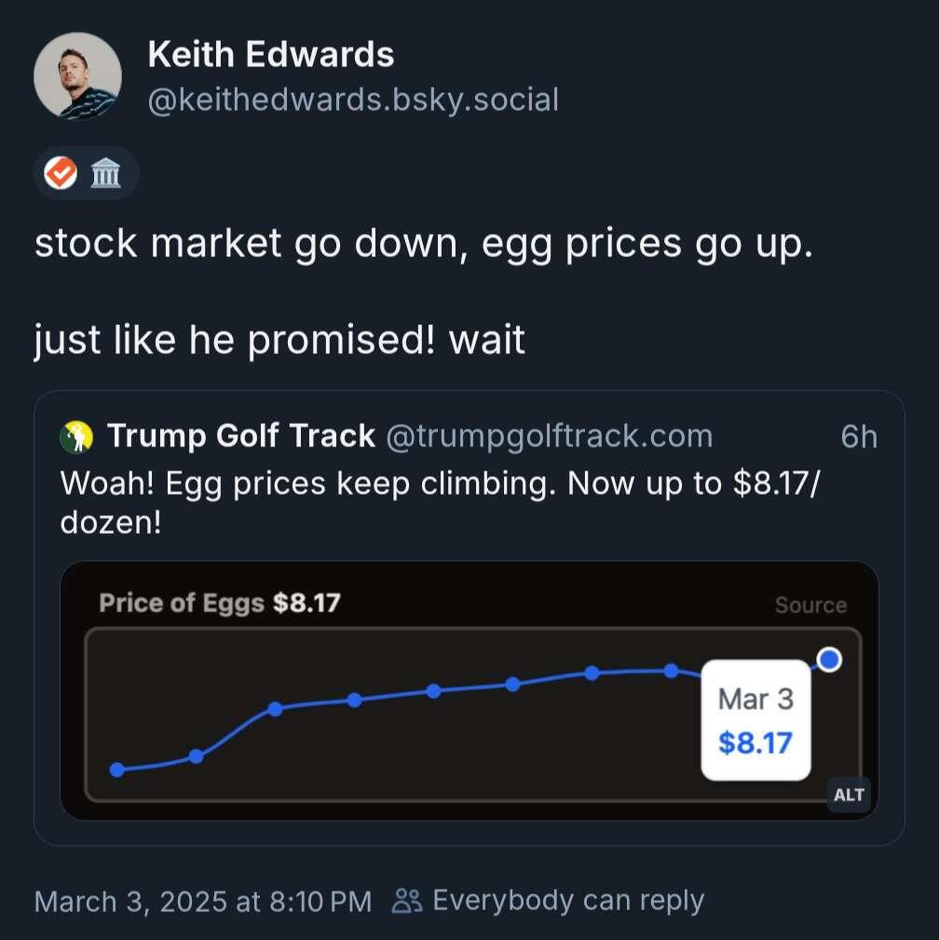Click the Everybody can reply people icon
Image resolution: width=939 pixels, height=940 pixels.
point(407,901)
